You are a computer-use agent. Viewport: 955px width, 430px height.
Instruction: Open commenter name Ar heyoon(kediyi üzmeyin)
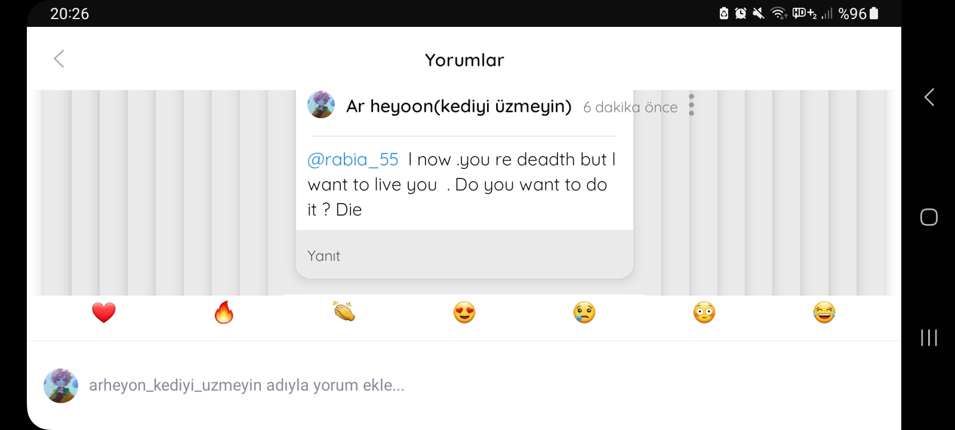click(x=459, y=106)
